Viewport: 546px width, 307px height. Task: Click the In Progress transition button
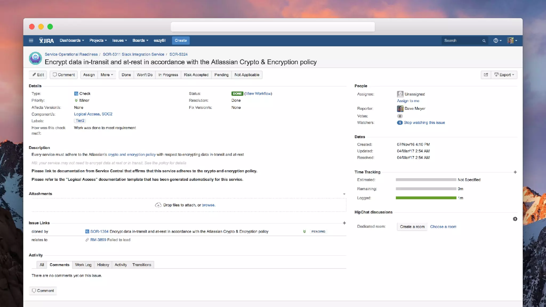point(168,75)
